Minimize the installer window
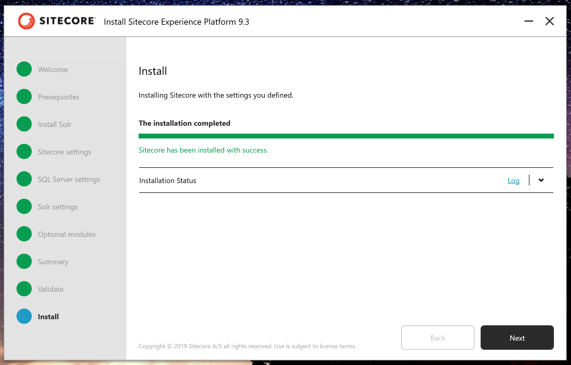The width and height of the screenshot is (571, 365). (x=529, y=21)
